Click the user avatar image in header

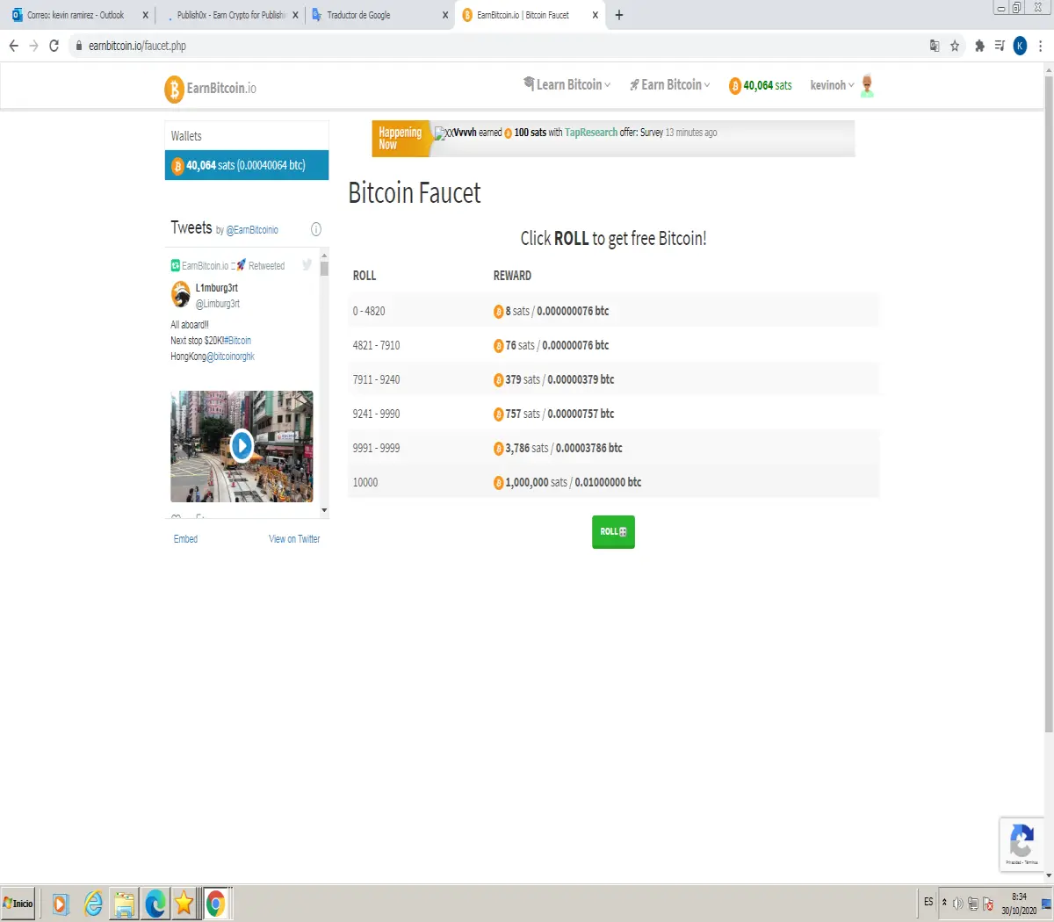pos(867,85)
